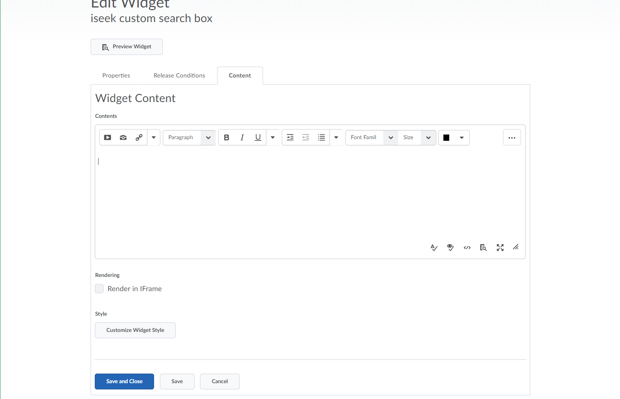Viewport: 620px width, 399px height.
Task: Enable the Render in IFrame checkbox
Action: click(99, 289)
